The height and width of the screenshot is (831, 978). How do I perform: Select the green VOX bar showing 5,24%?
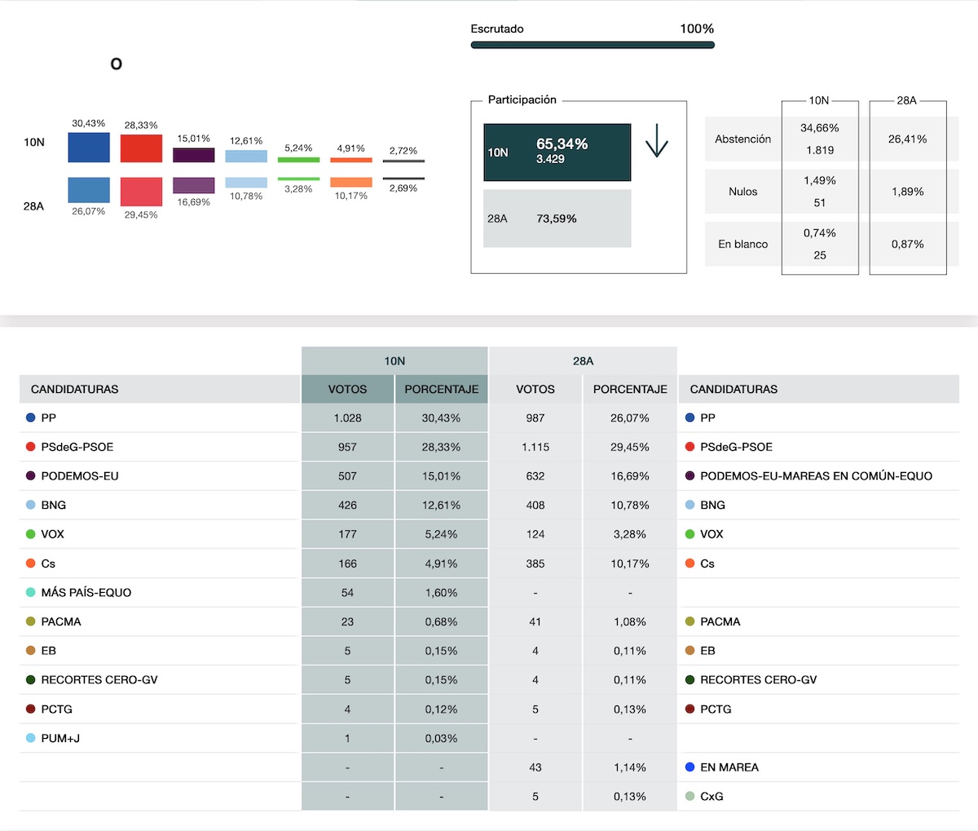point(298,160)
